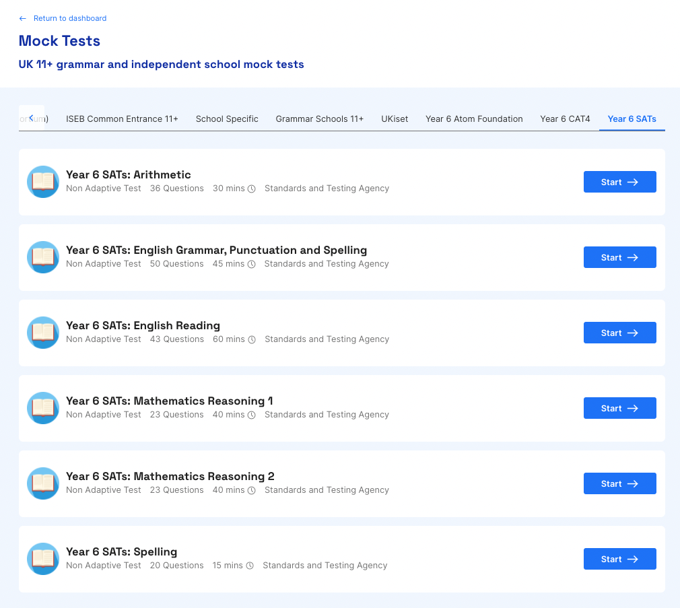The width and height of the screenshot is (680, 608).
Task: Open the ISEB Common Entrance 11+ tab
Action: pos(122,119)
